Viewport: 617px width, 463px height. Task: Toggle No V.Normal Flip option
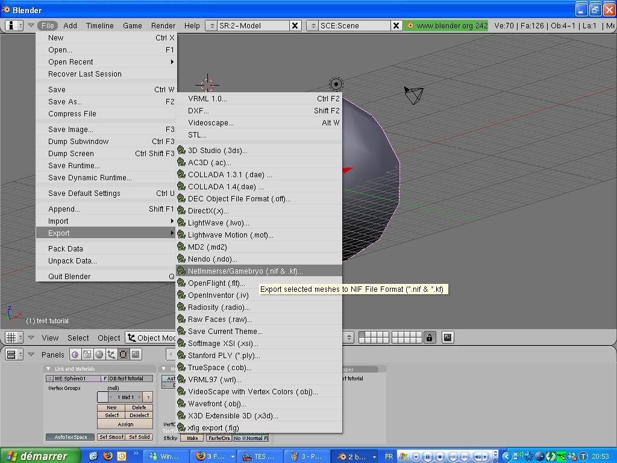click(251, 438)
